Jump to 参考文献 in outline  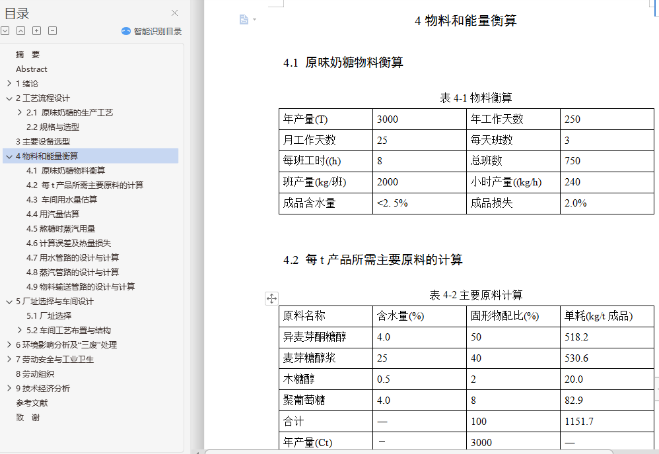[32, 403]
